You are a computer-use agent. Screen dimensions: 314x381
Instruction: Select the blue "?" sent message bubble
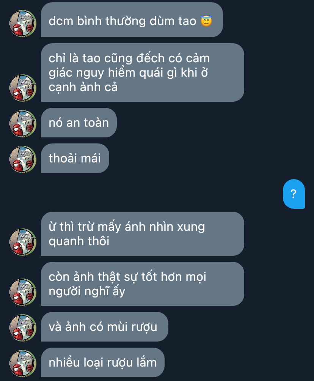[294, 194]
